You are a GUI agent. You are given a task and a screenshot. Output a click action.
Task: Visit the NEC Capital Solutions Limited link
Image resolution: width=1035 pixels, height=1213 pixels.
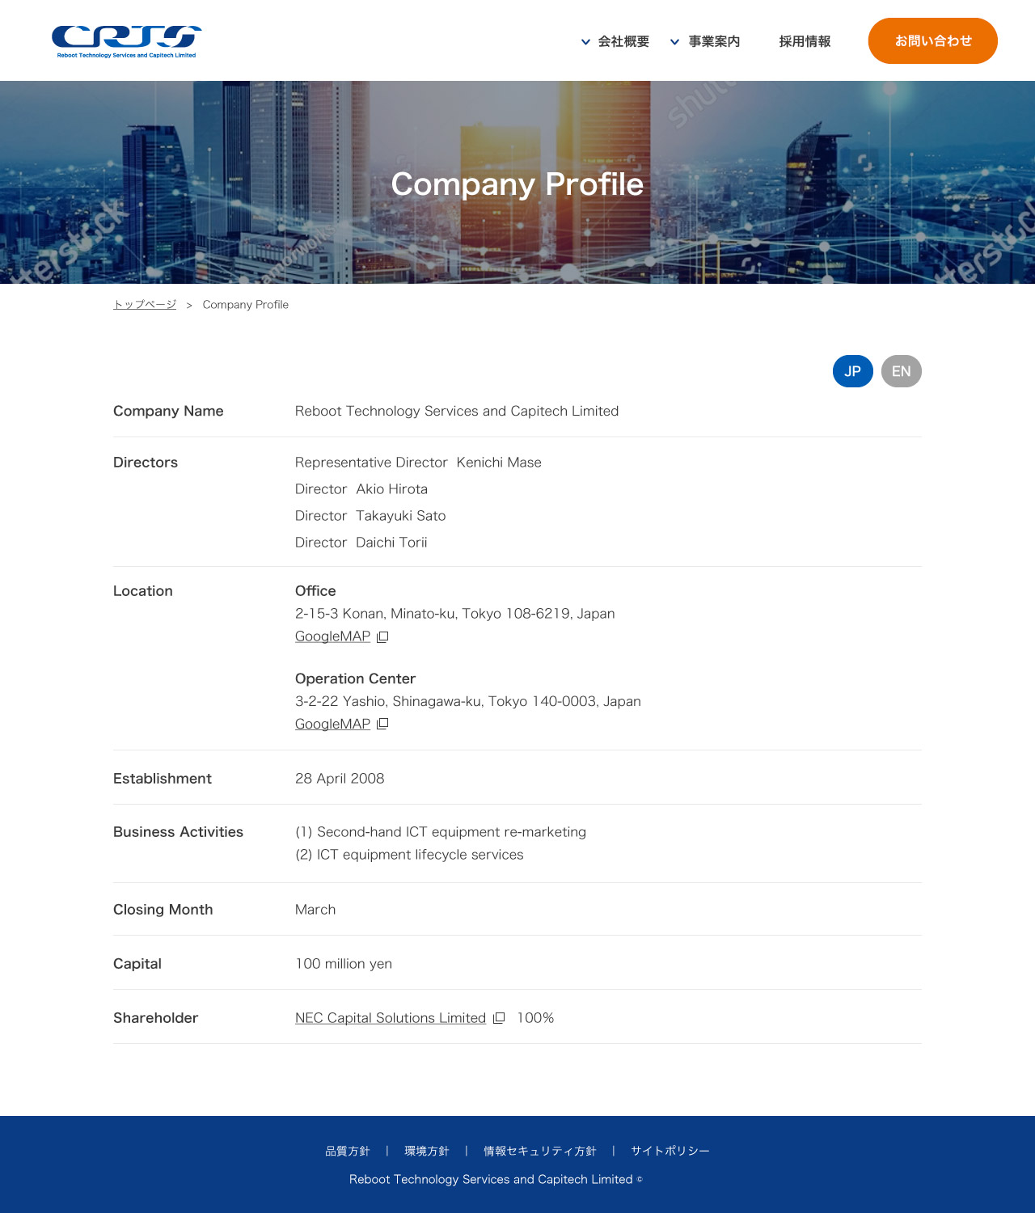point(390,1018)
